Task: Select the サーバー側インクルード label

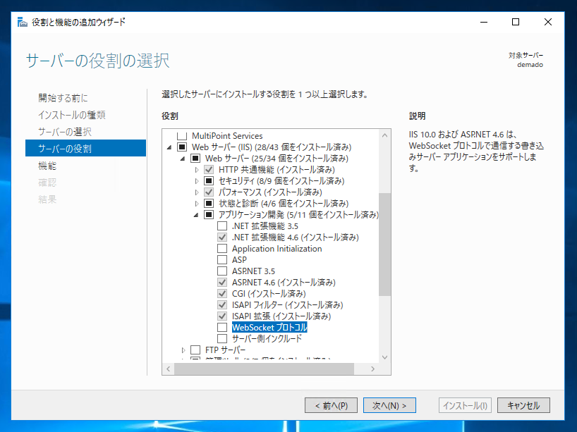Action: [267, 338]
